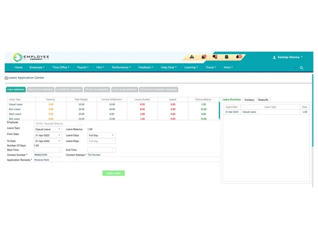Click the Leaves Availed column header
Screen dimensions: 318x239
142,99
